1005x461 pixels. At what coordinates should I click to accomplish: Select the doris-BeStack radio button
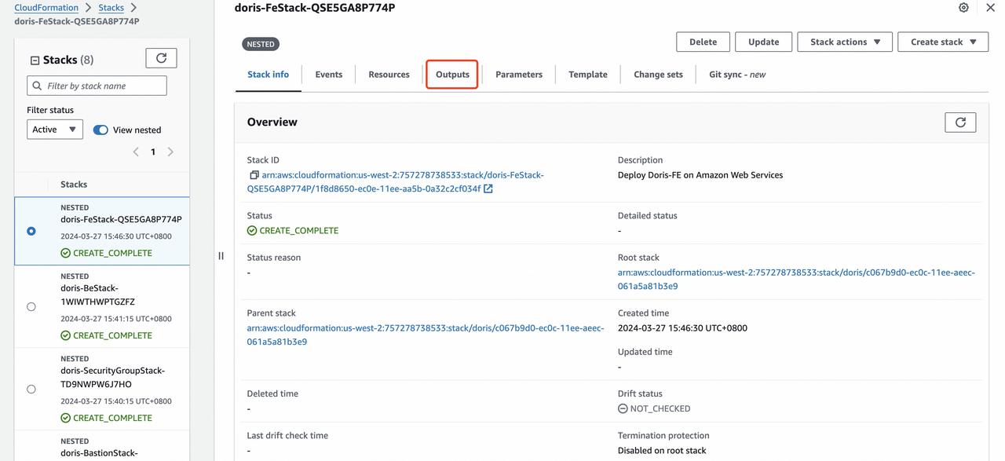tap(31, 306)
